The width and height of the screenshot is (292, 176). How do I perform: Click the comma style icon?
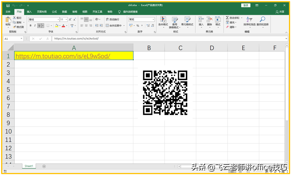coord(142,26)
